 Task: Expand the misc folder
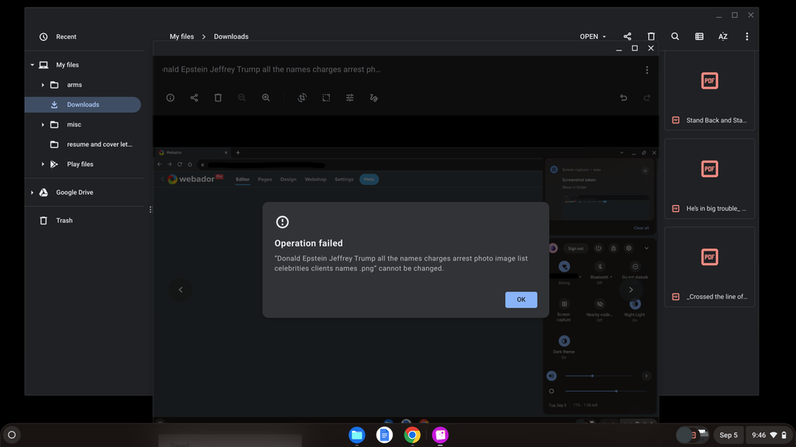[42, 125]
